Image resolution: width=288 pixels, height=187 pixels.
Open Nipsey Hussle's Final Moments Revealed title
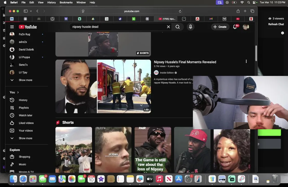[x=185, y=62]
